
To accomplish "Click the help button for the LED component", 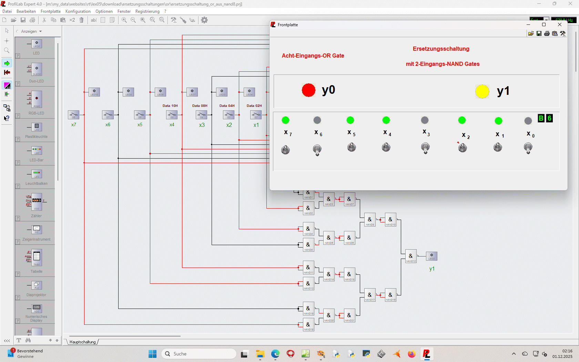I will 18,56.
